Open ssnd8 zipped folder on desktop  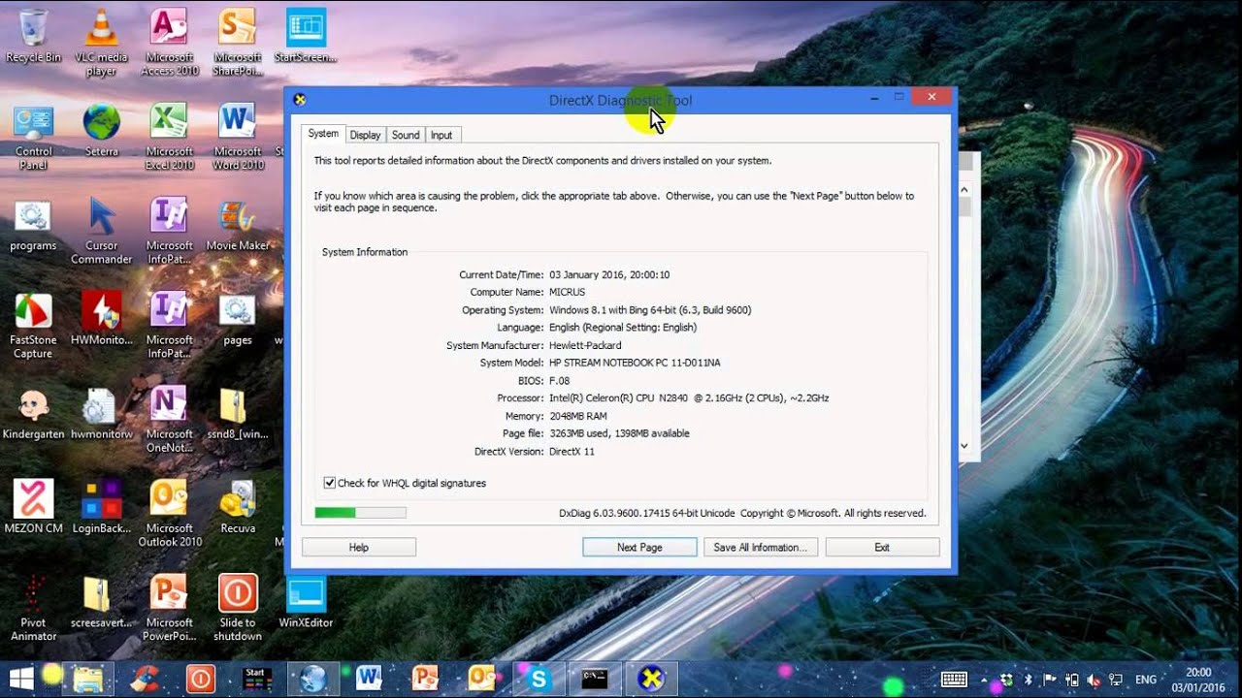click(238, 413)
